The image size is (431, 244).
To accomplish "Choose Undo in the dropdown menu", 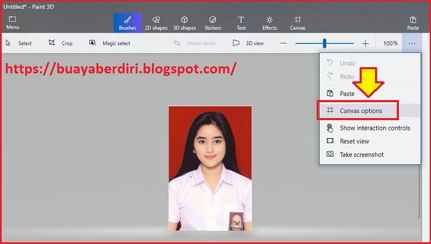I will tap(370, 63).
